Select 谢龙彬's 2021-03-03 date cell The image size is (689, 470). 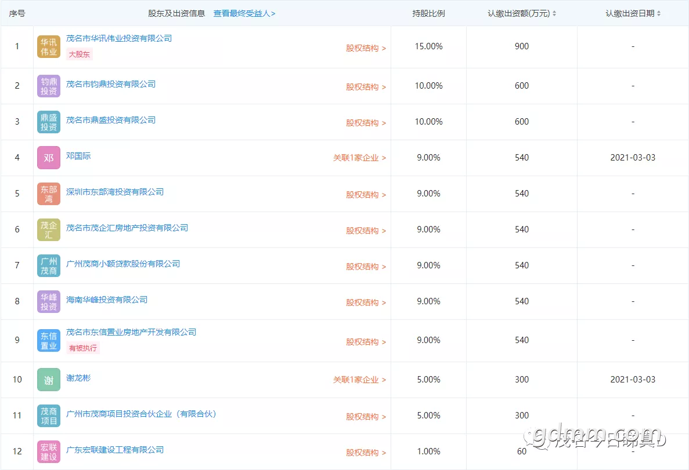(x=633, y=380)
